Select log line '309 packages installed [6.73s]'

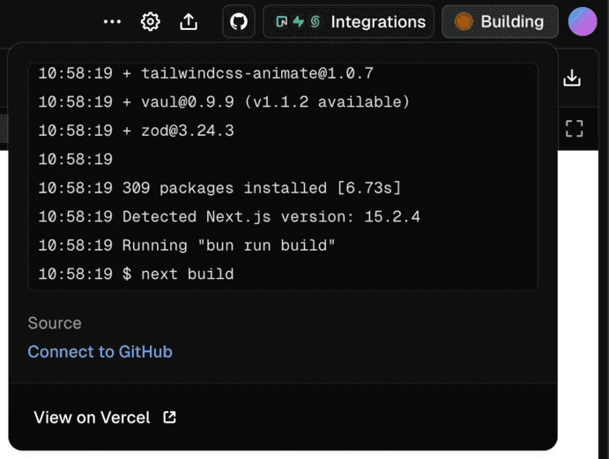point(219,188)
